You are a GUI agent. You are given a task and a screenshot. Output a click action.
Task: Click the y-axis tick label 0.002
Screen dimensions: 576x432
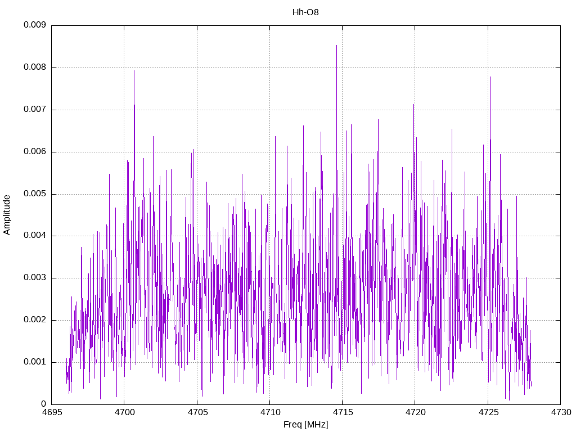(x=35, y=320)
